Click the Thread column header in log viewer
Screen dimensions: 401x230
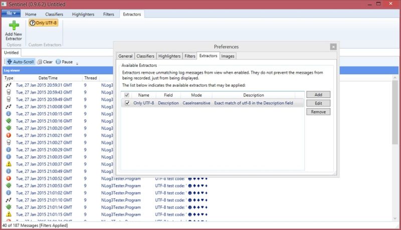(x=91, y=78)
